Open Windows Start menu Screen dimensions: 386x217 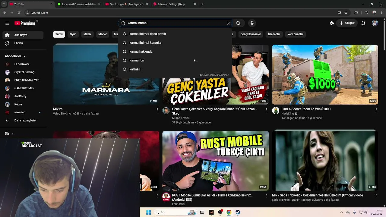pyautogui.click(x=148, y=212)
